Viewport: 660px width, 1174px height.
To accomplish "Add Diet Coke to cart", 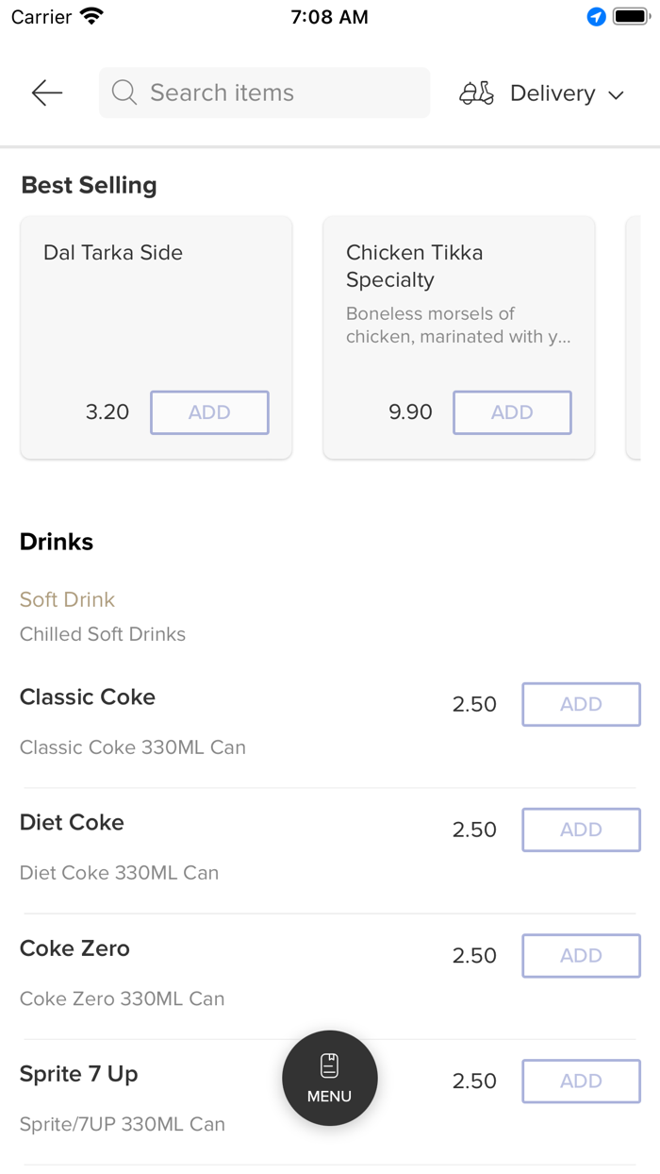I will tap(581, 830).
